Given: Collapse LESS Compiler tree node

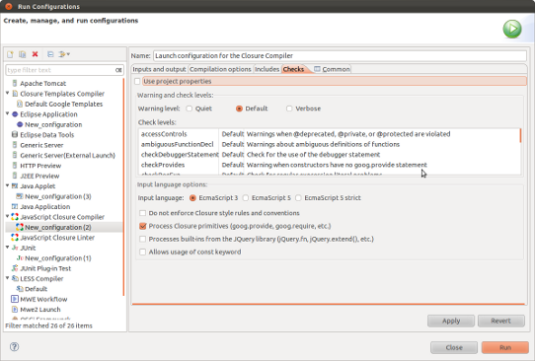Looking at the screenshot, I should tap(8, 278).
